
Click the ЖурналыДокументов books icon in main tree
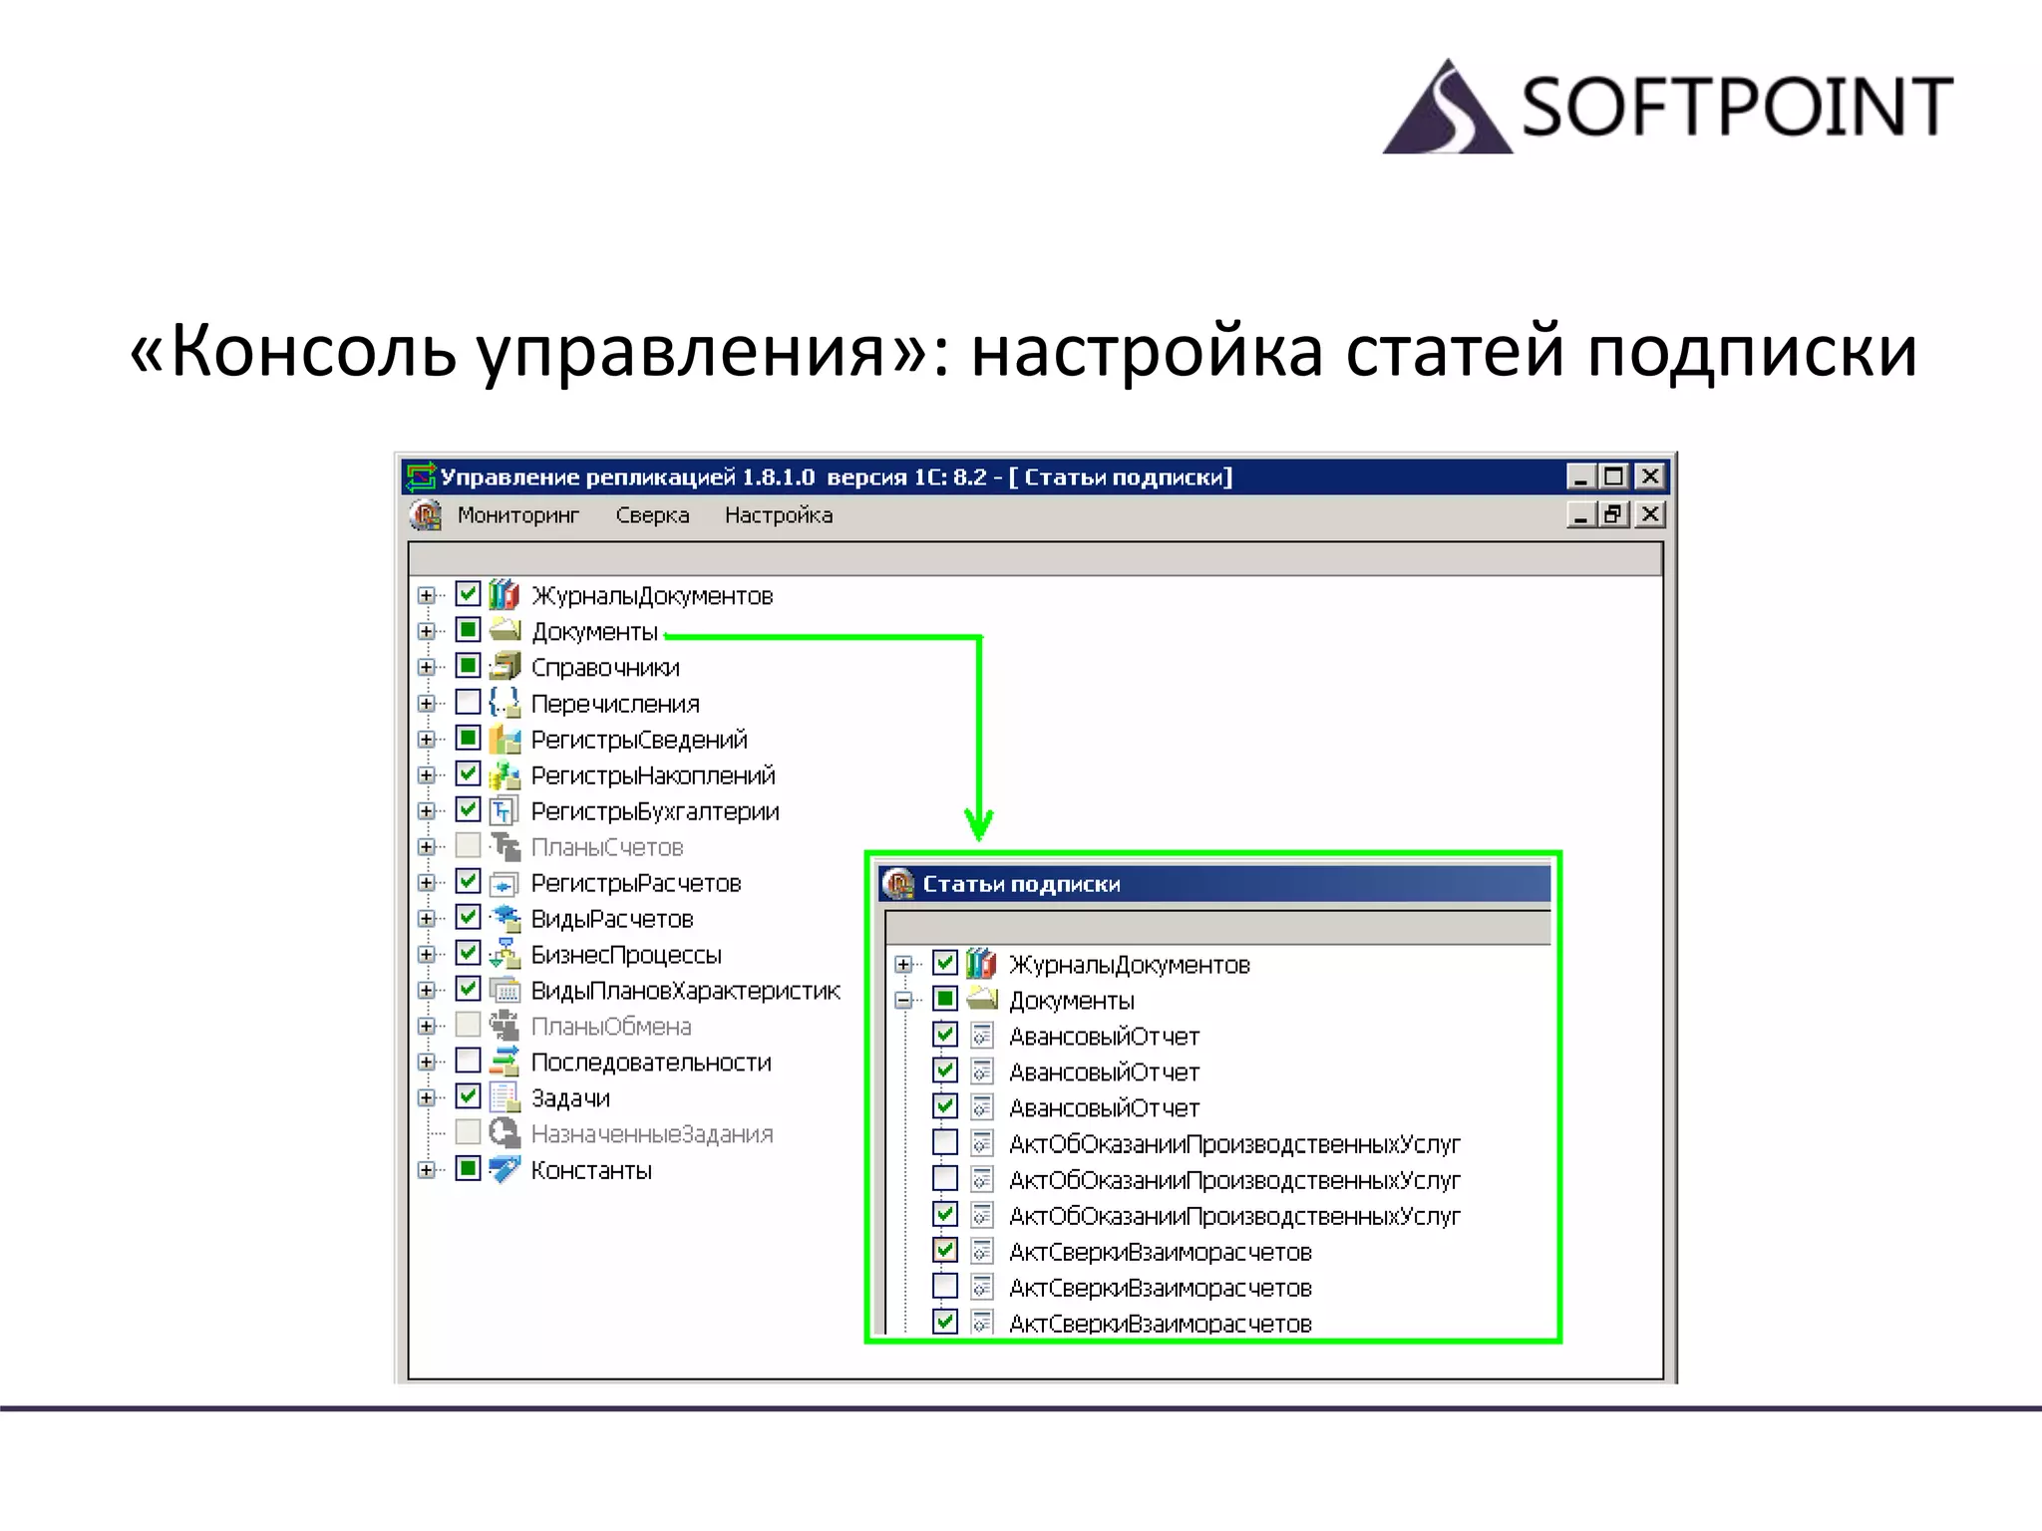click(x=505, y=595)
